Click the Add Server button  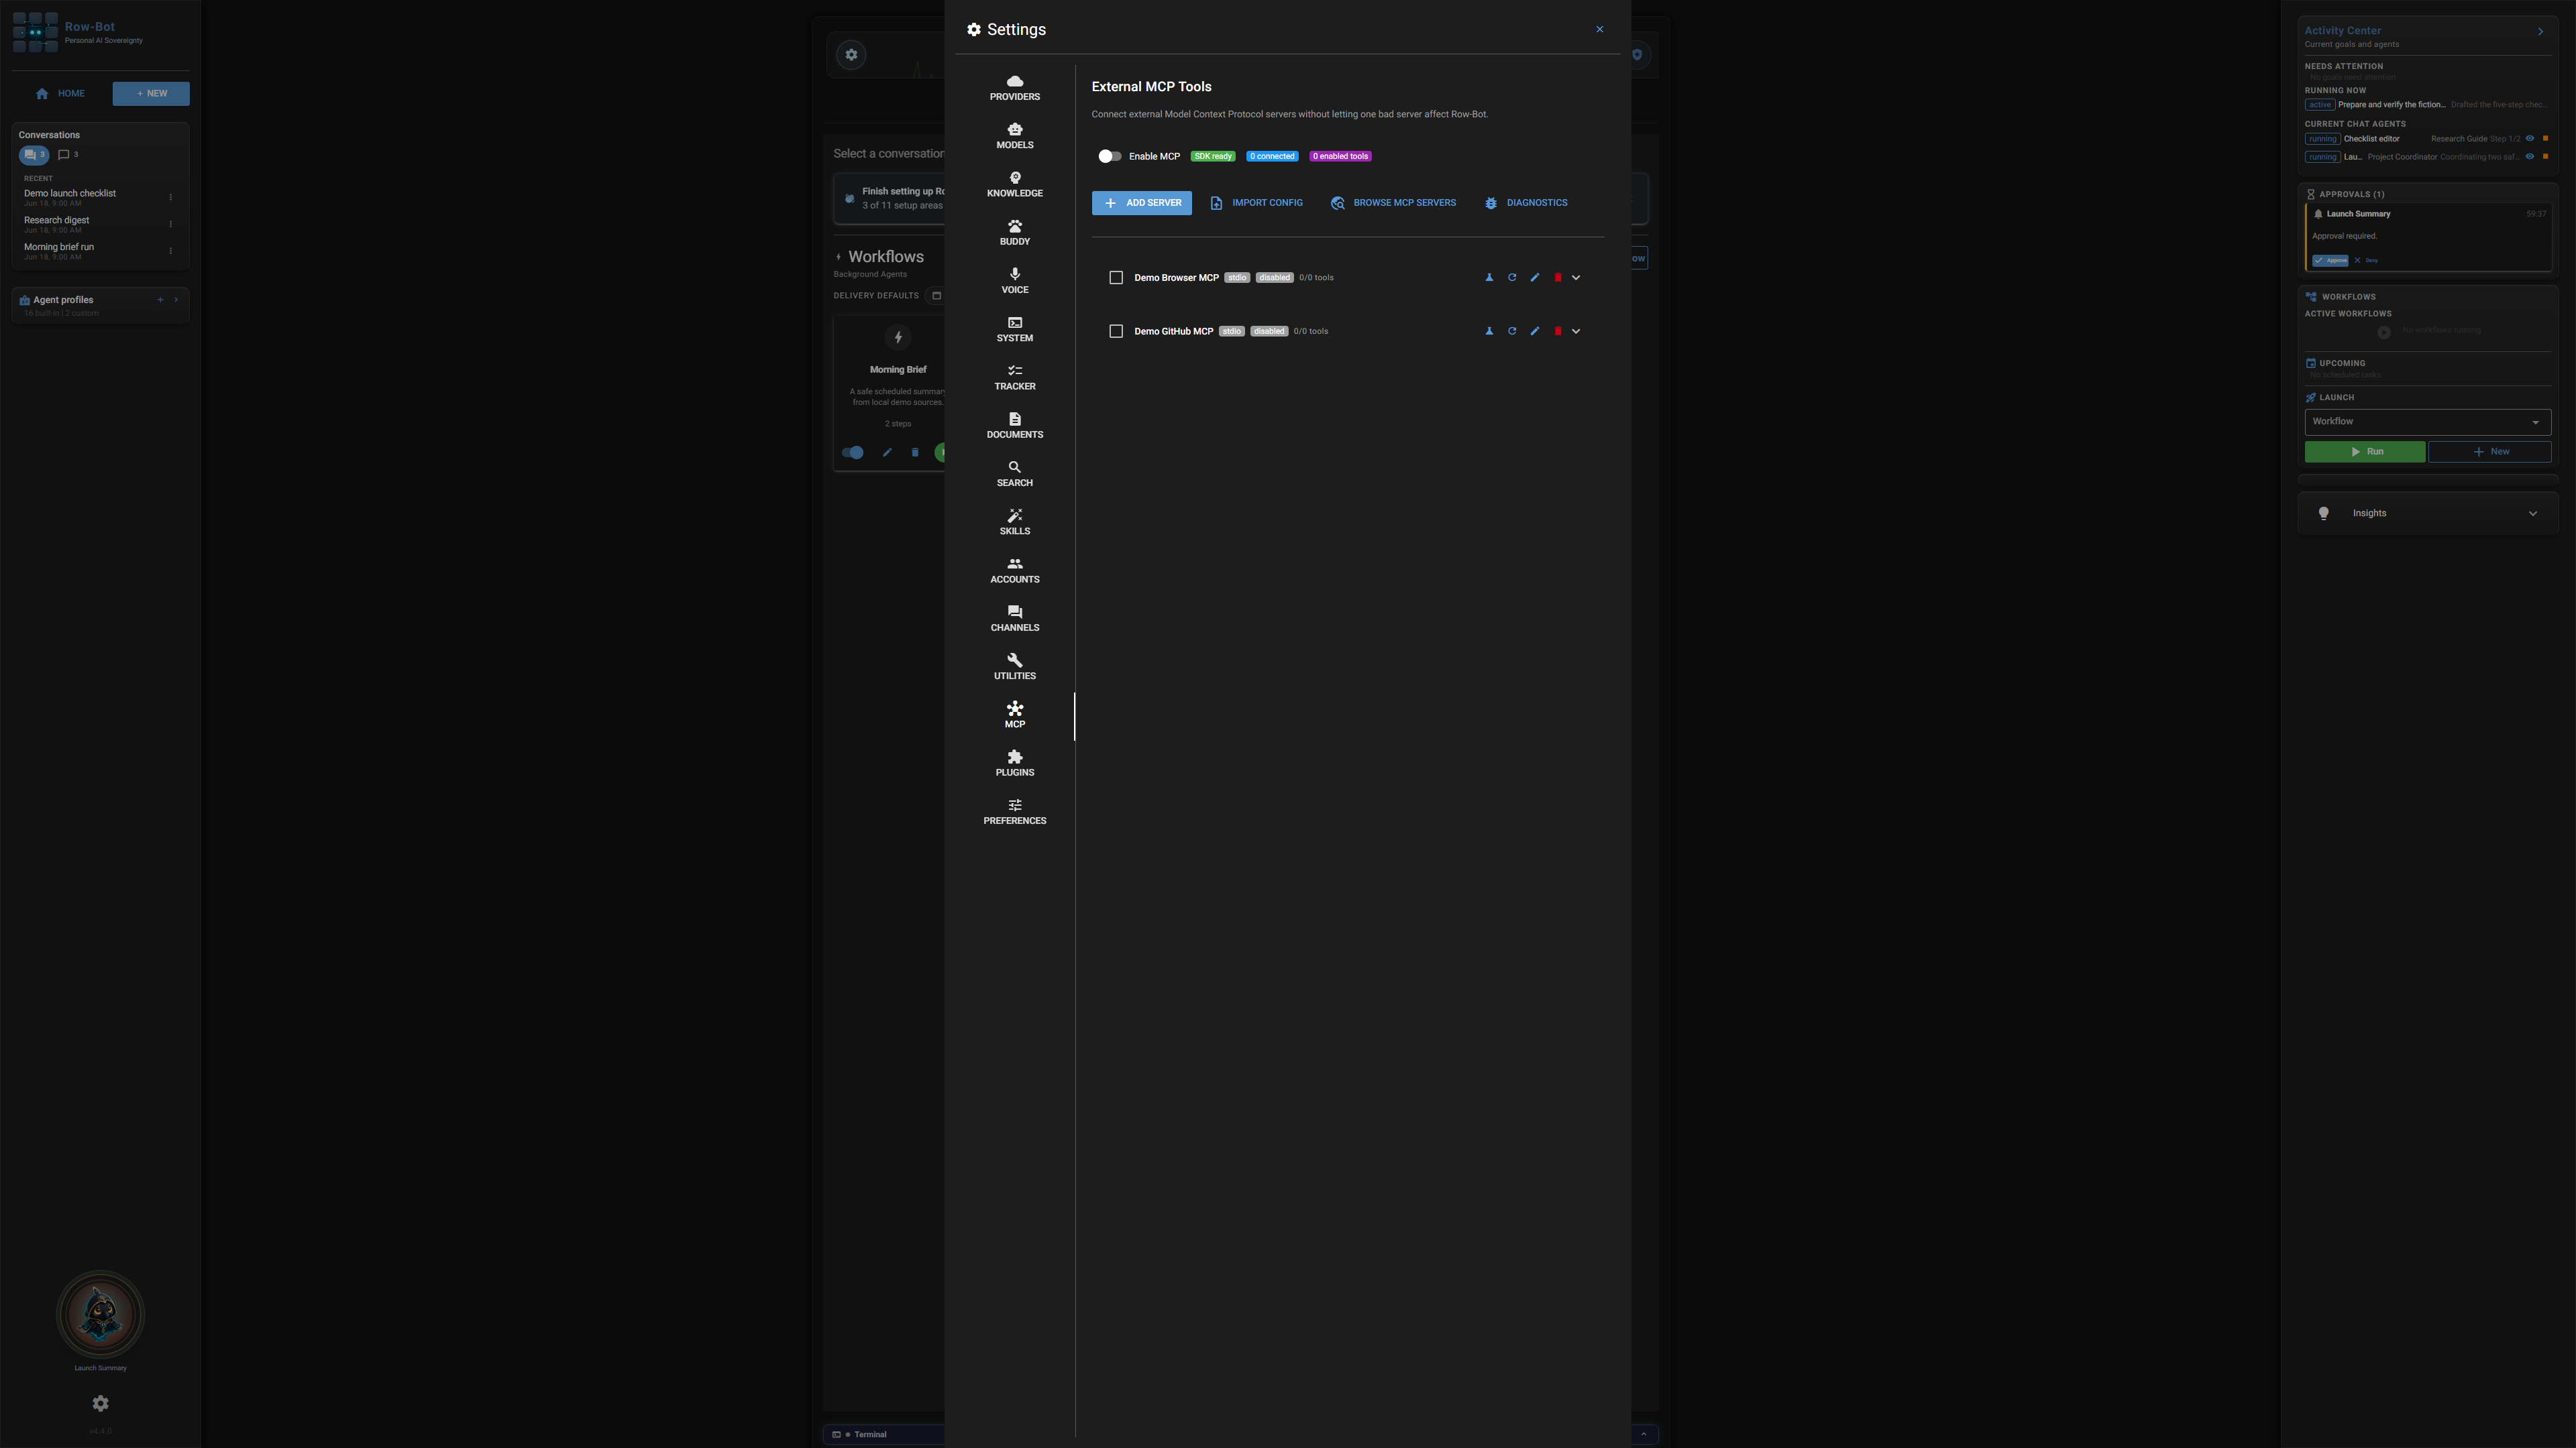click(1141, 203)
